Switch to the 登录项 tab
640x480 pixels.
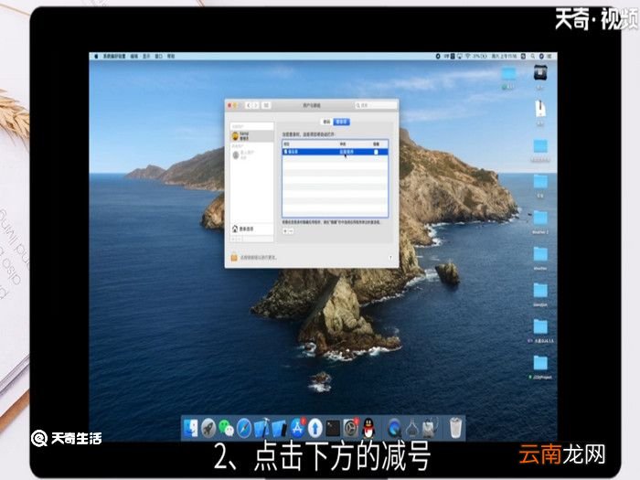coord(341,122)
